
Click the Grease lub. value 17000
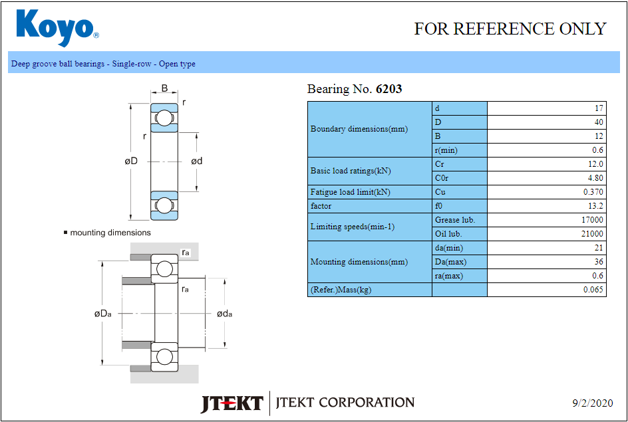[x=591, y=220]
